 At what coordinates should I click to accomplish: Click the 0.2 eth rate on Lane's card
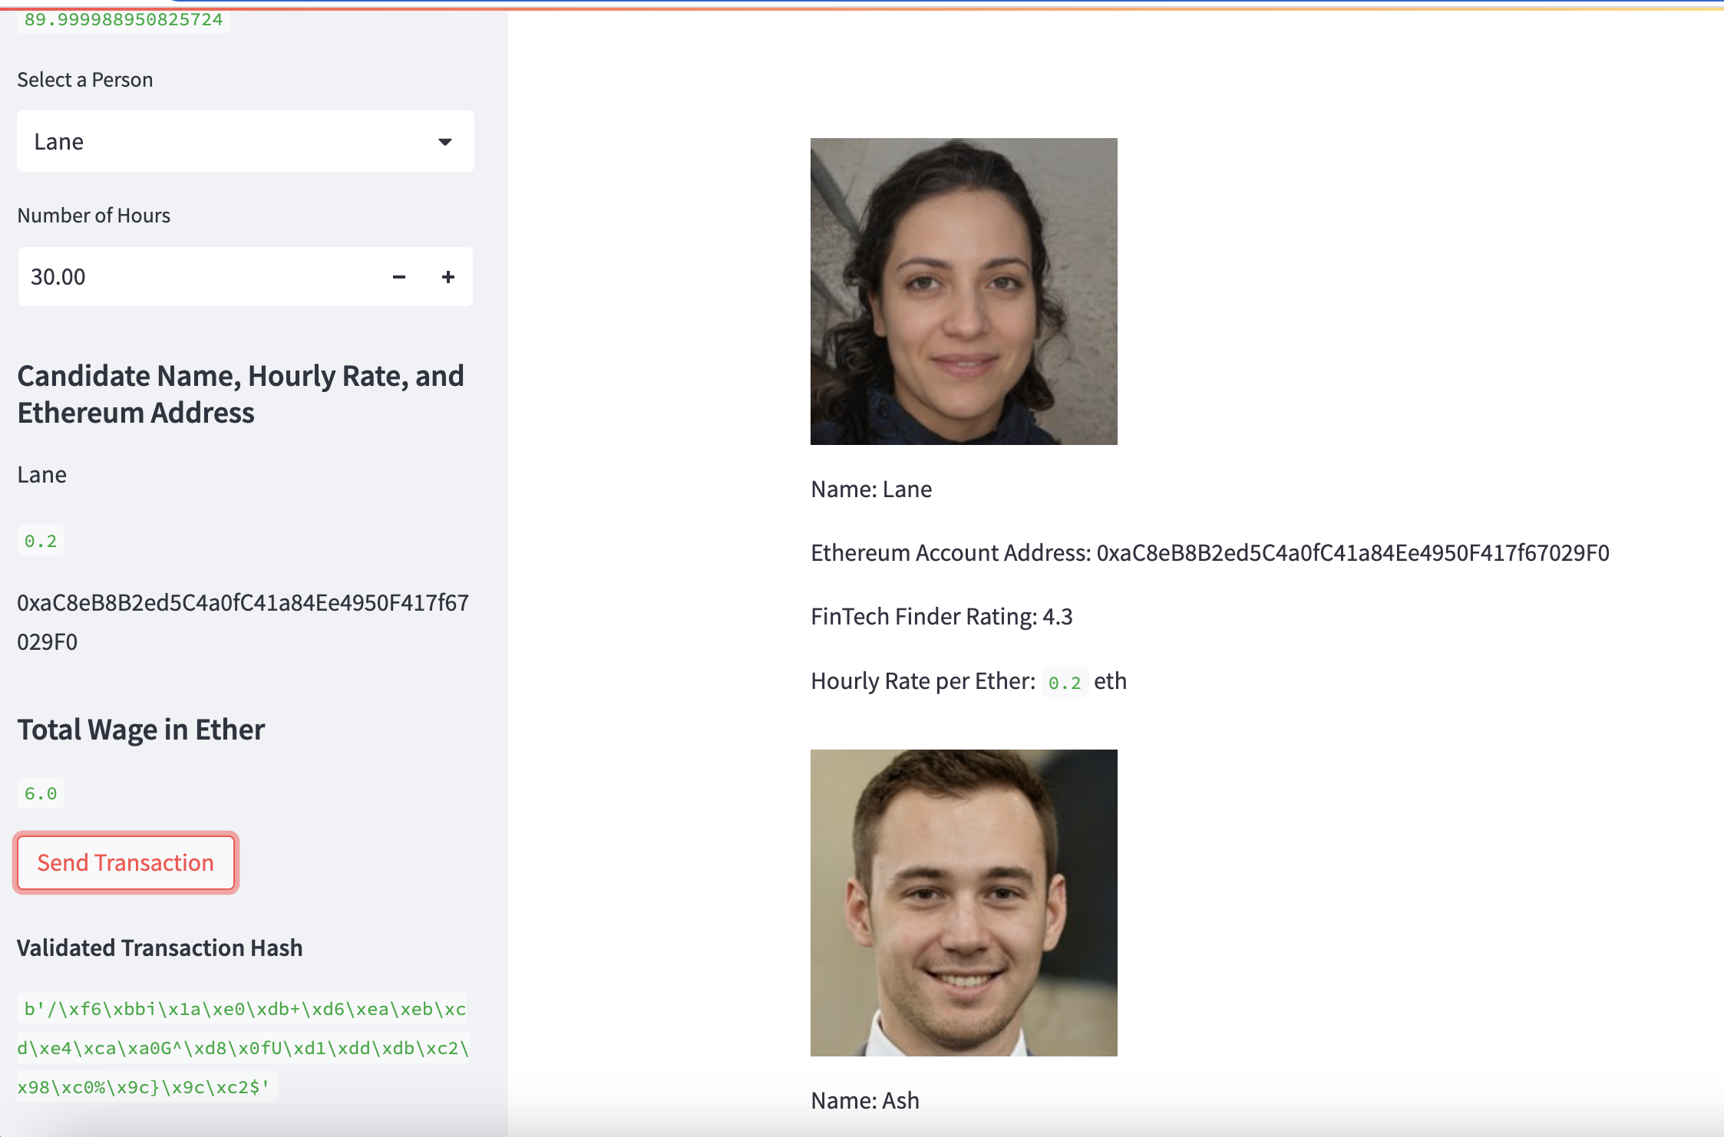coord(1065,681)
